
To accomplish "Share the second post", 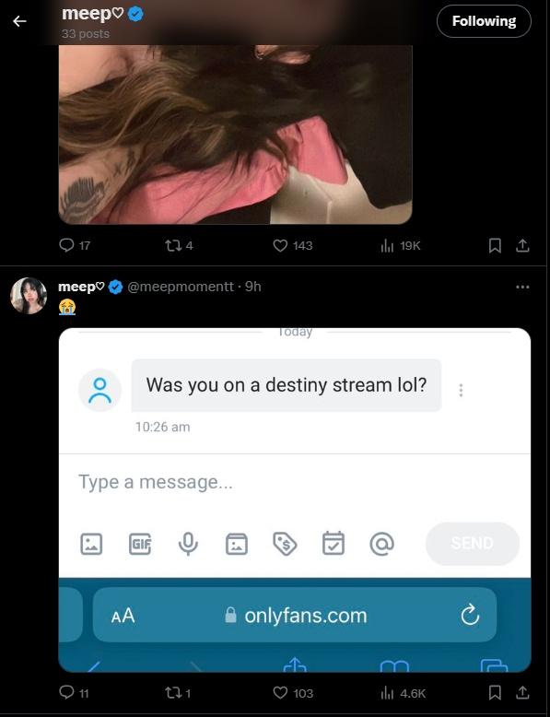I will 522,693.
